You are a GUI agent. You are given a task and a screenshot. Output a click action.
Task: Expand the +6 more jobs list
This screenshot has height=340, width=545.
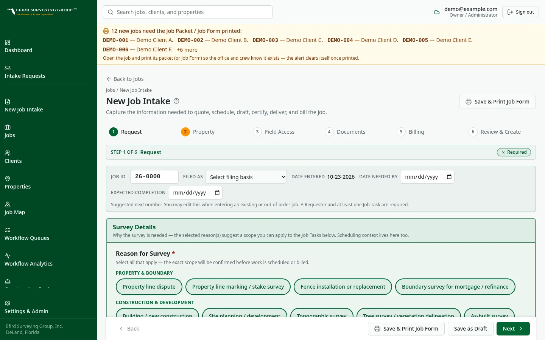[x=187, y=50]
